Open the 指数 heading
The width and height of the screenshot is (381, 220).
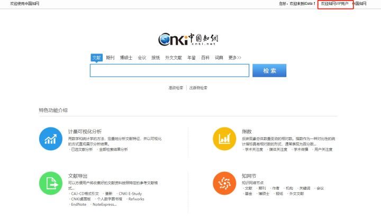pos(247,132)
